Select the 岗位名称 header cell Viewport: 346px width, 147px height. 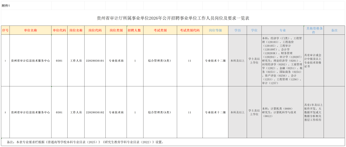click(x=76, y=31)
